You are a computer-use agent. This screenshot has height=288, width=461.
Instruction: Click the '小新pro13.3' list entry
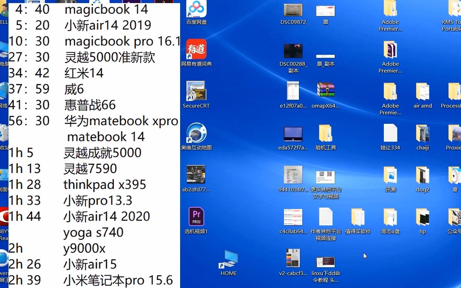98,201
